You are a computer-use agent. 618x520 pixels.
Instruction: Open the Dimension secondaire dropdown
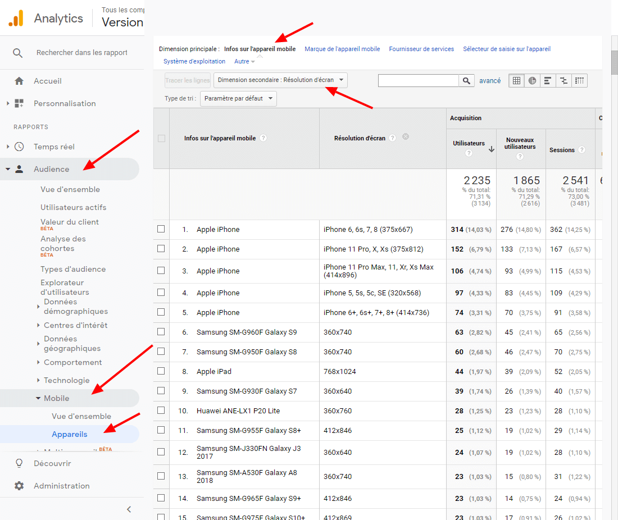pyautogui.click(x=280, y=80)
